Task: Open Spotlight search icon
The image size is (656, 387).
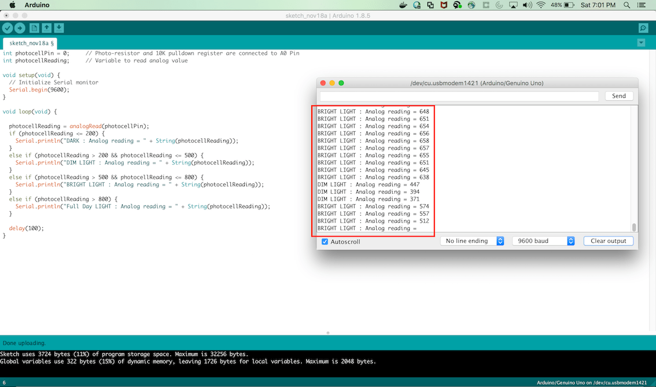Action: pos(626,5)
